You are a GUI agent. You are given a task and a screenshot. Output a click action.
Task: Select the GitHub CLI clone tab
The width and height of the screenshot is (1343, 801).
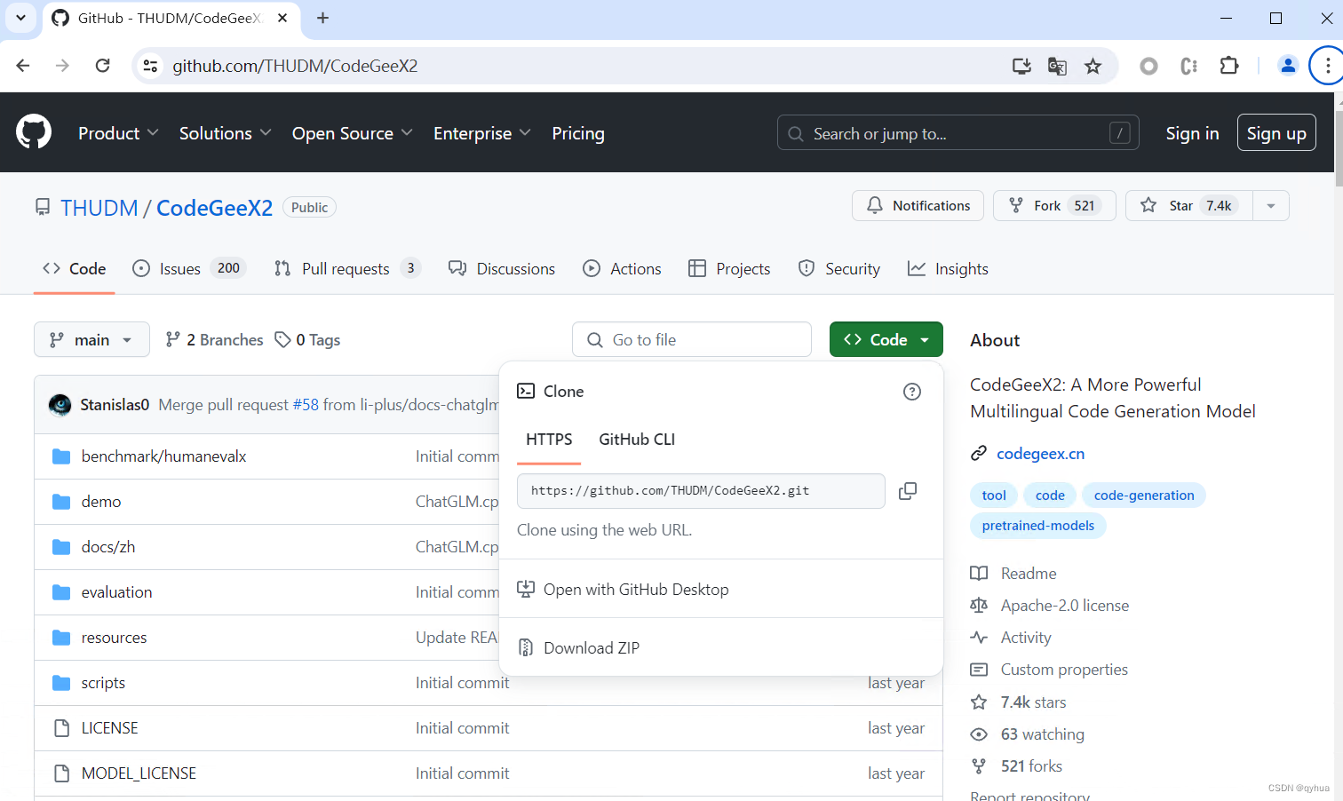[x=637, y=440]
